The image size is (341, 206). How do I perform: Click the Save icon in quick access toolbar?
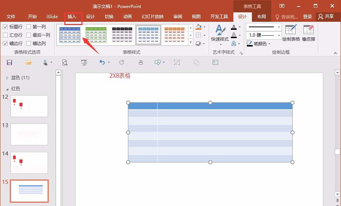[x=9, y=62]
